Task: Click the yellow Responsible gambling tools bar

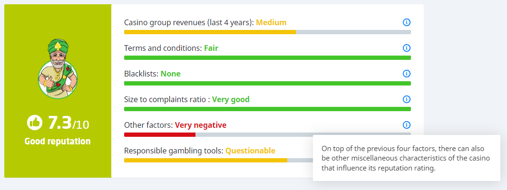Action: (x=205, y=160)
